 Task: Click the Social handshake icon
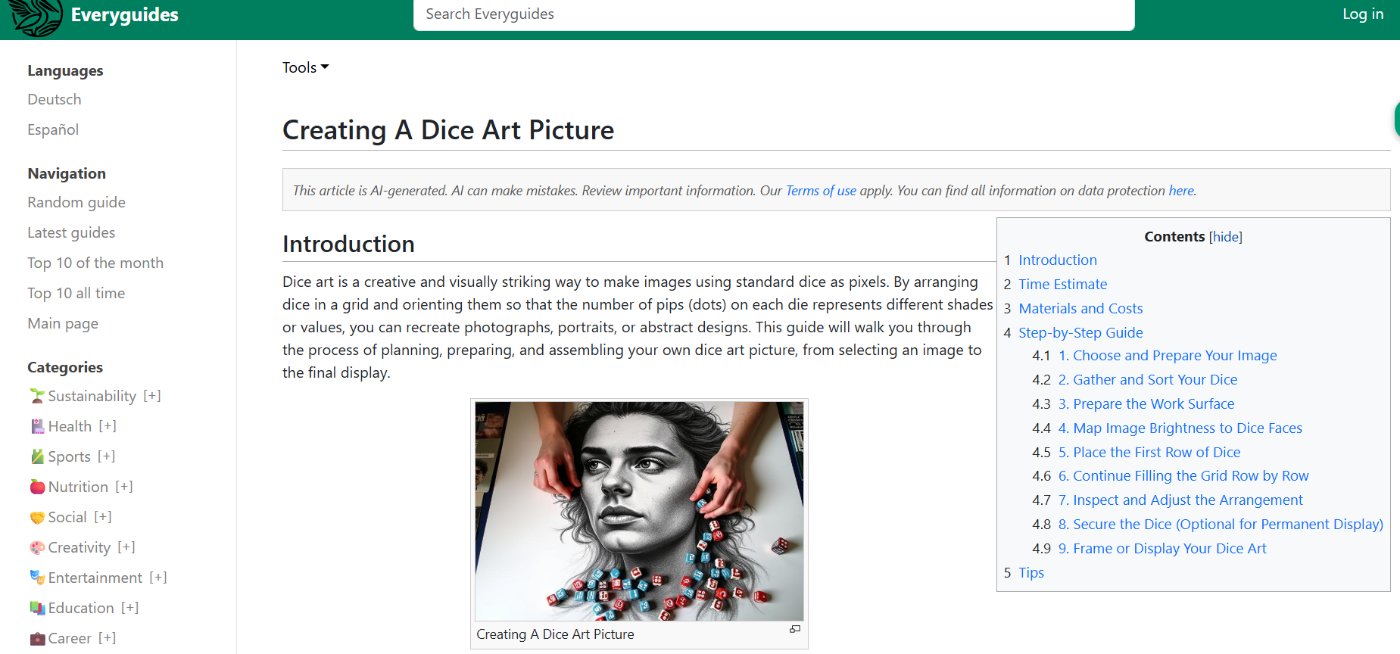click(37, 517)
